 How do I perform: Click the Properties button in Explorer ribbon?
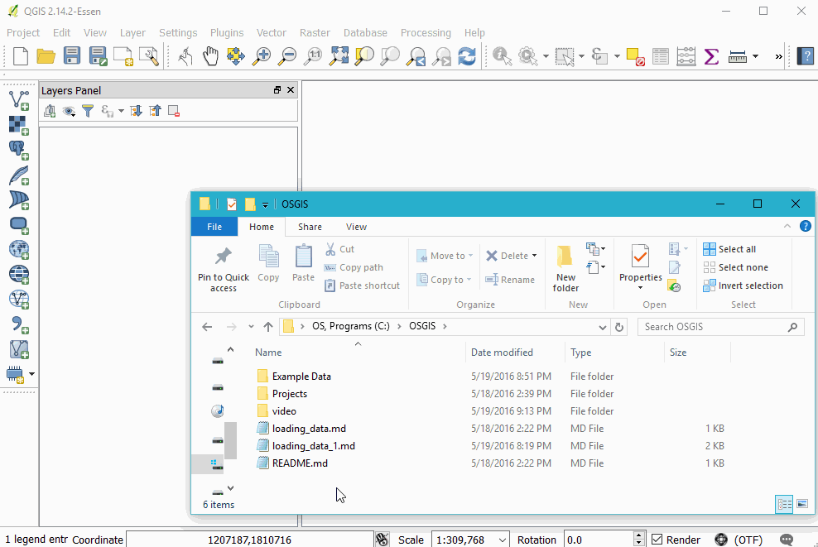[641, 269]
